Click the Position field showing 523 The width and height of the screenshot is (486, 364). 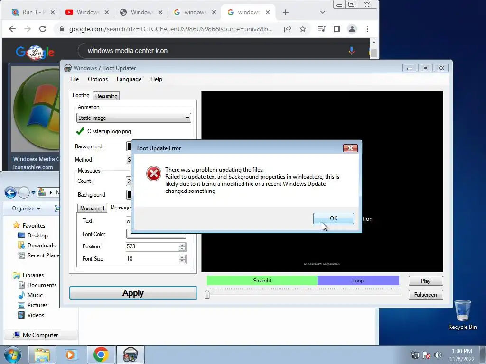pos(152,246)
